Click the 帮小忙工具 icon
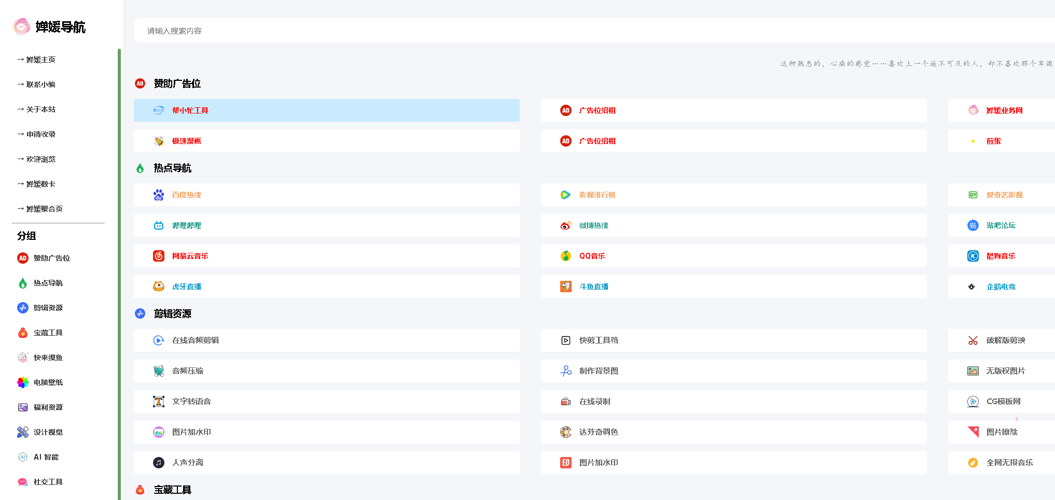1055x500 pixels. 159,110
